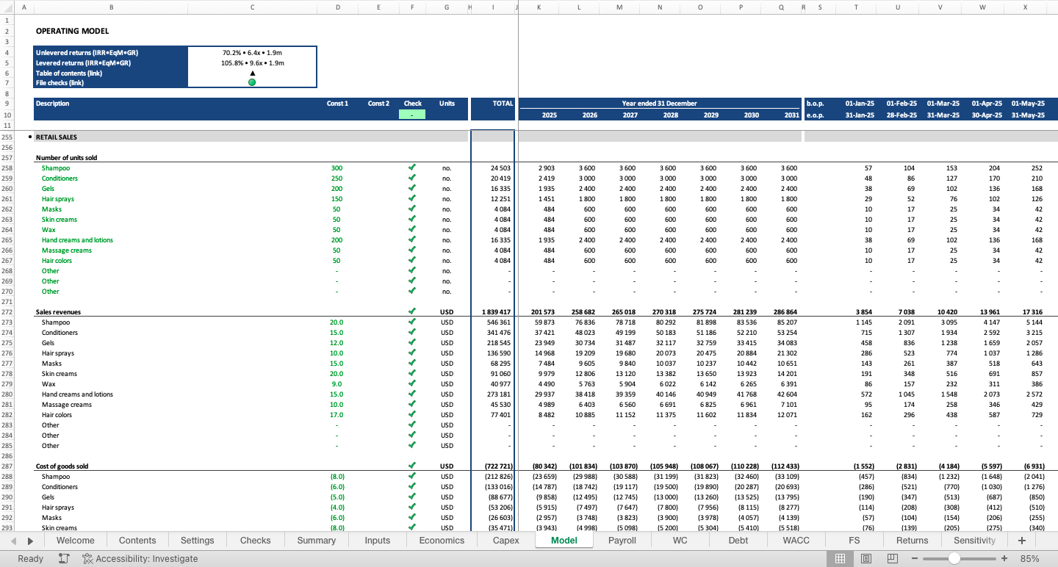Open the Checks sheet tab
This screenshot has height=567, width=1058.
pos(256,541)
